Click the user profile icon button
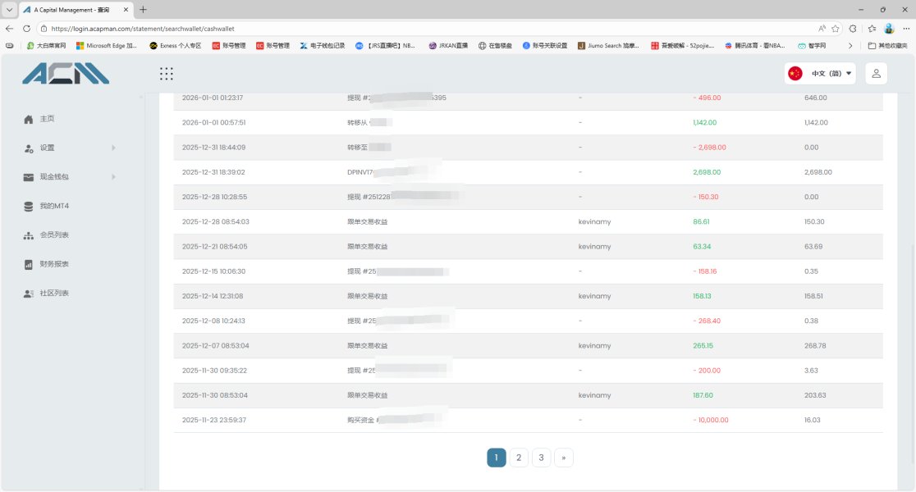The height and width of the screenshot is (492, 916). coord(876,74)
